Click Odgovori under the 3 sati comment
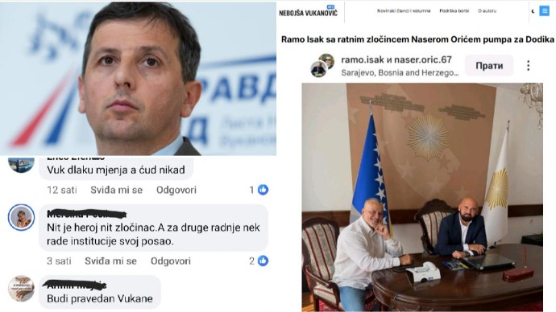This screenshot has height=312, width=556. tap(171, 261)
